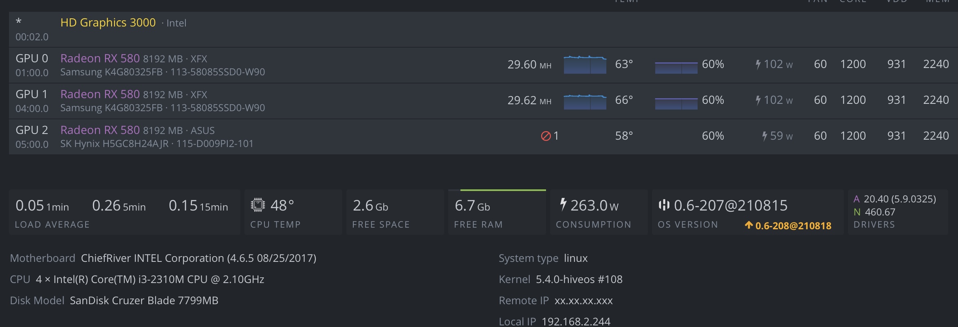The image size is (958, 327).
Task: Click the Local IP 192.168.2.244 value
Action: [576, 321]
